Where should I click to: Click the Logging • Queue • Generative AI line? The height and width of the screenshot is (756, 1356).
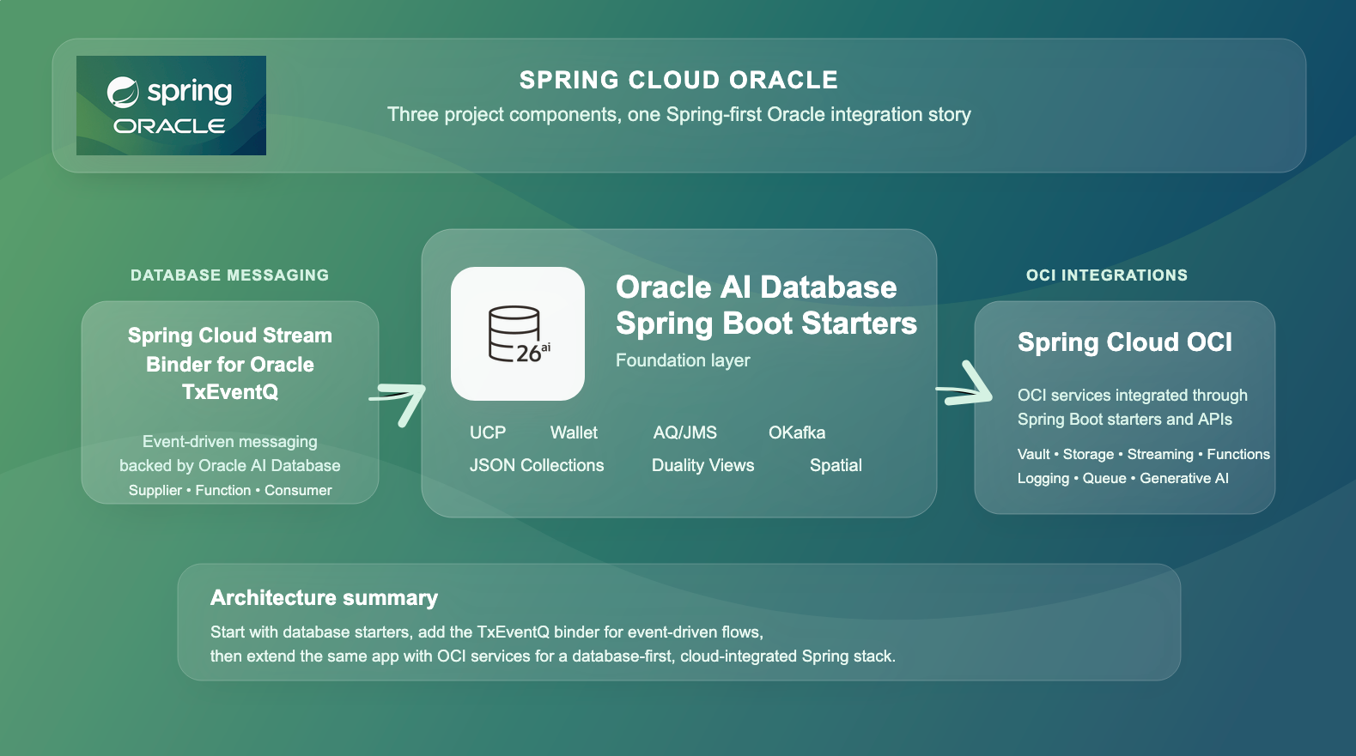pyautogui.click(x=1122, y=478)
